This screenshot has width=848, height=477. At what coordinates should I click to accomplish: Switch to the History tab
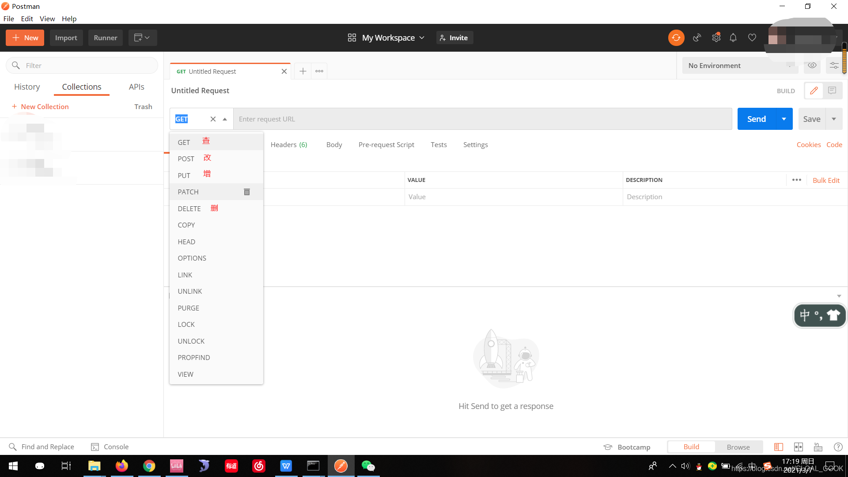[x=27, y=87]
